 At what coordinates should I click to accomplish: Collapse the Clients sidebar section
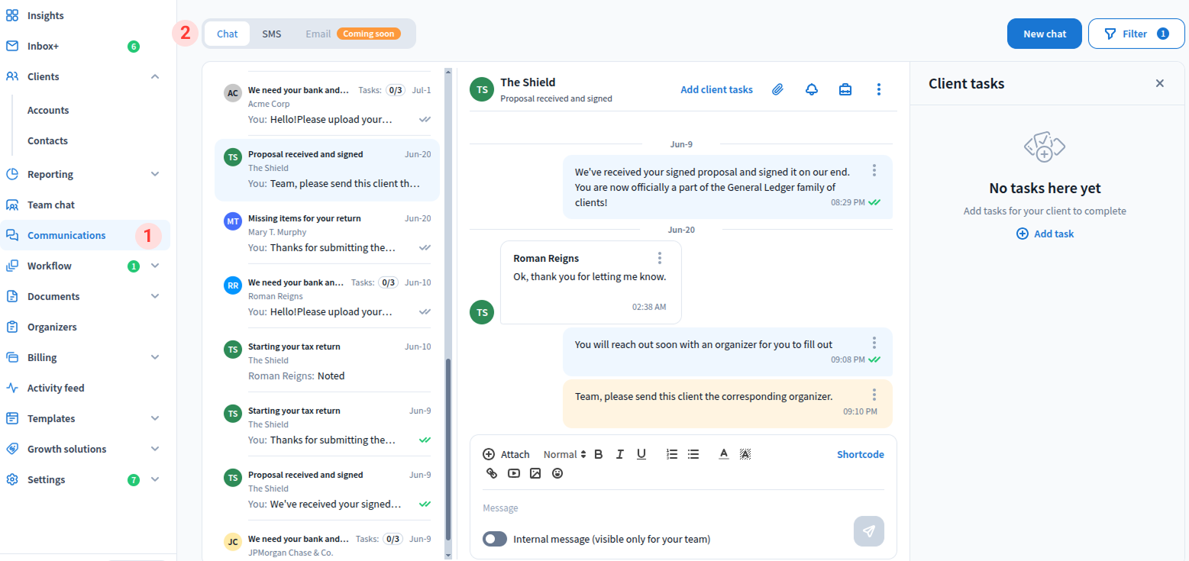pos(155,76)
